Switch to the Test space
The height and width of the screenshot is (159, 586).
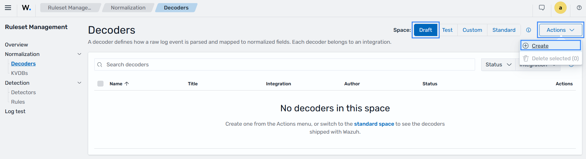(x=447, y=30)
